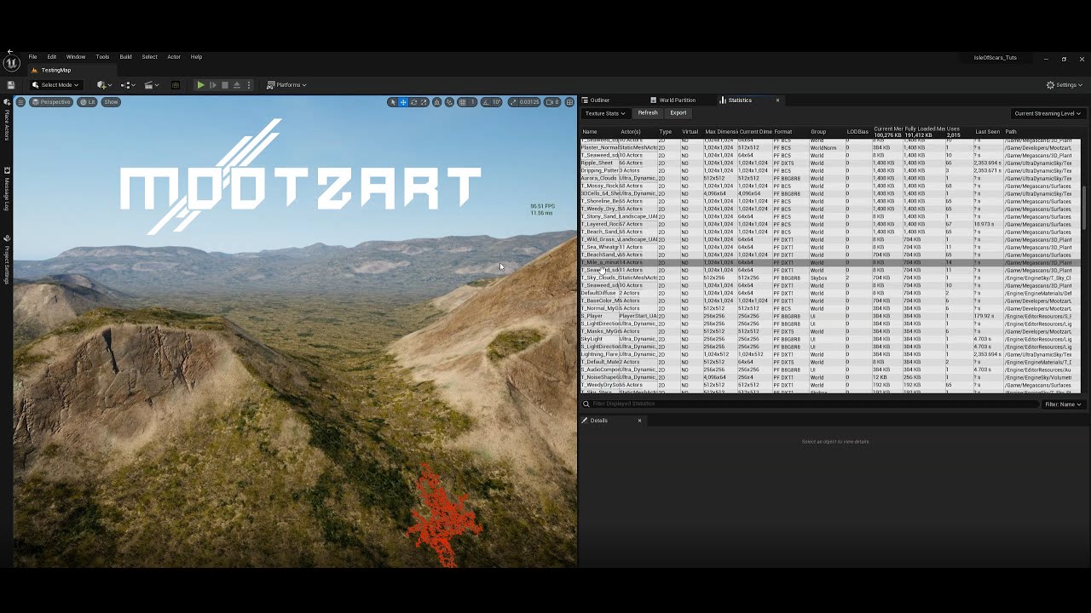
Task: Sort by Name column header
Action: (590, 132)
